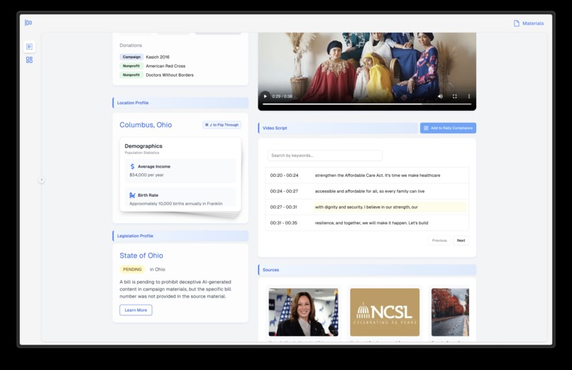Select the grid dashboard sidebar icon
572x370 pixels.
pyautogui.click(x=29, y=60)
